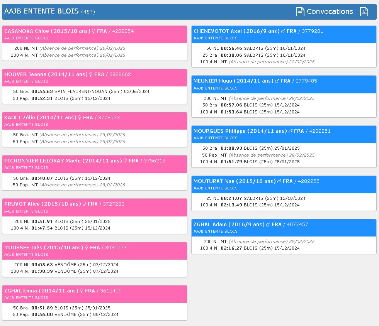Screen dimensions: 379x326
Task: Open ZGHAL Adam swimmer card header
Action: [284, 228]
